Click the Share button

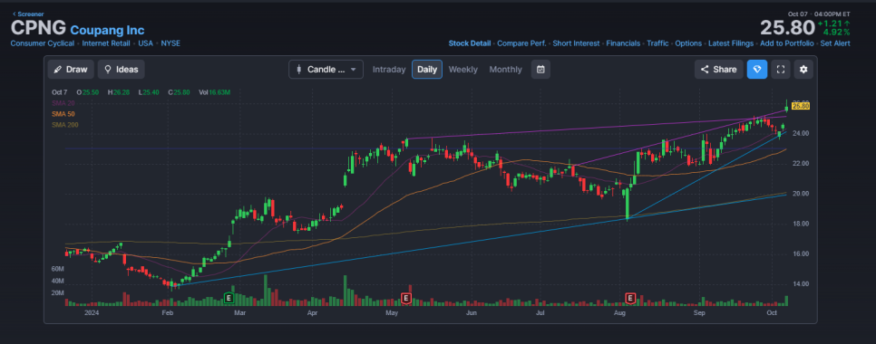point(718,70)
